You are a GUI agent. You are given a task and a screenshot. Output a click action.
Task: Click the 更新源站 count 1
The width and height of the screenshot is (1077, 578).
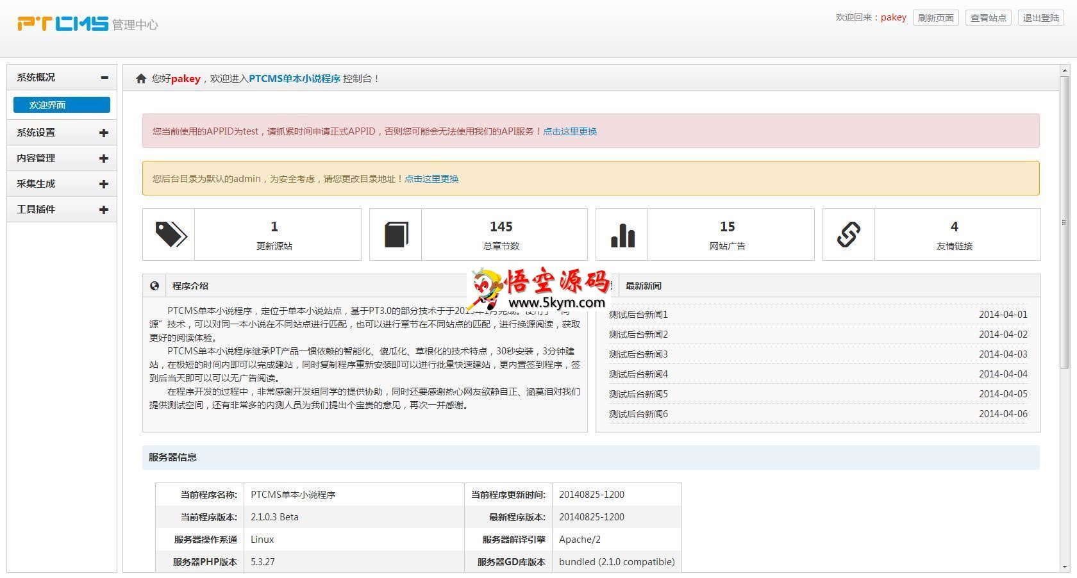(x=274, y=227)
